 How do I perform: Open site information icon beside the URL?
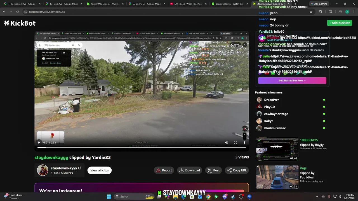coord(25,12)
